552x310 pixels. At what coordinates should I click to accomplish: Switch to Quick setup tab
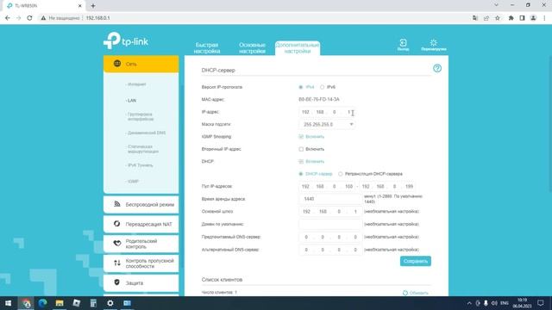pos(207,48)
